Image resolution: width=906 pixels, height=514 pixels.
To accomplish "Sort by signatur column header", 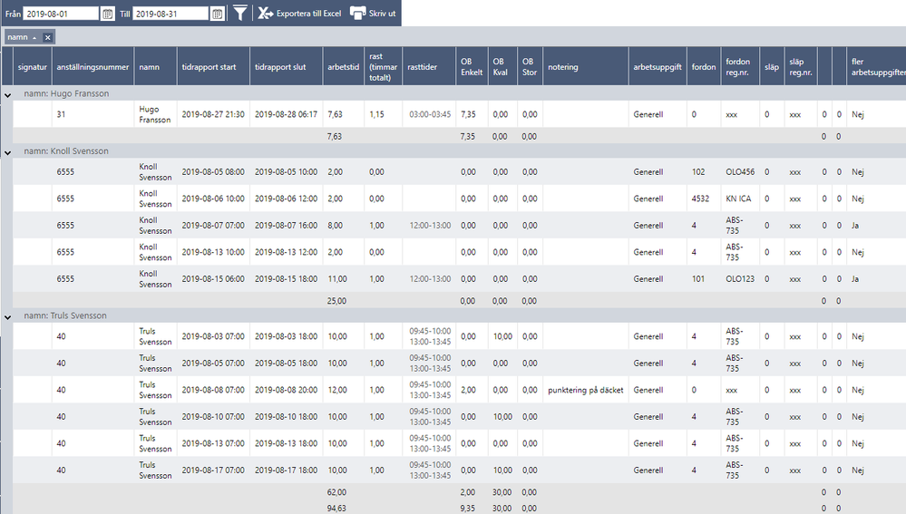I will click(33, 66).
